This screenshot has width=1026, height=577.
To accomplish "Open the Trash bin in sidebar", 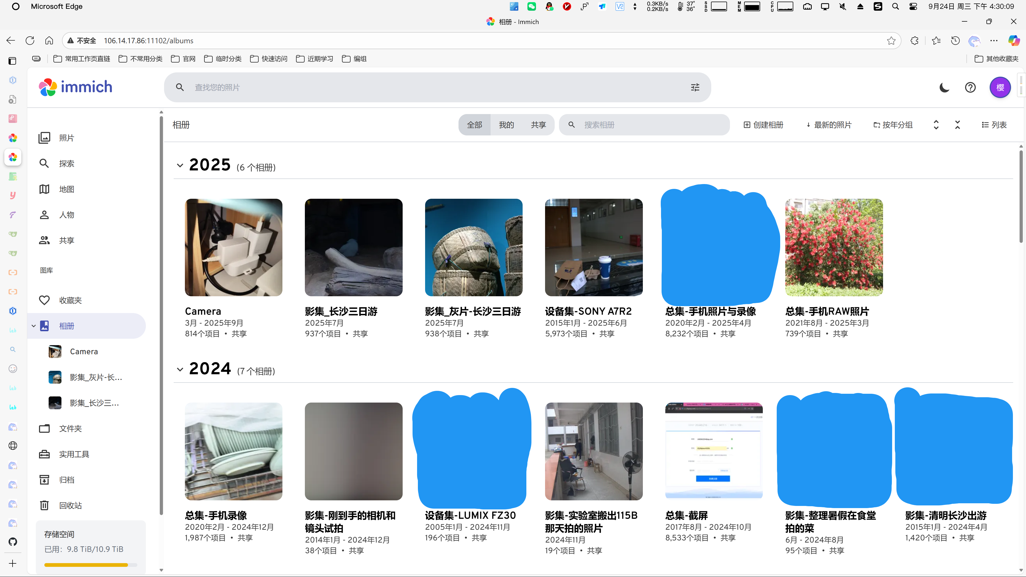I will pyautogui.click(x=70, y=505).
